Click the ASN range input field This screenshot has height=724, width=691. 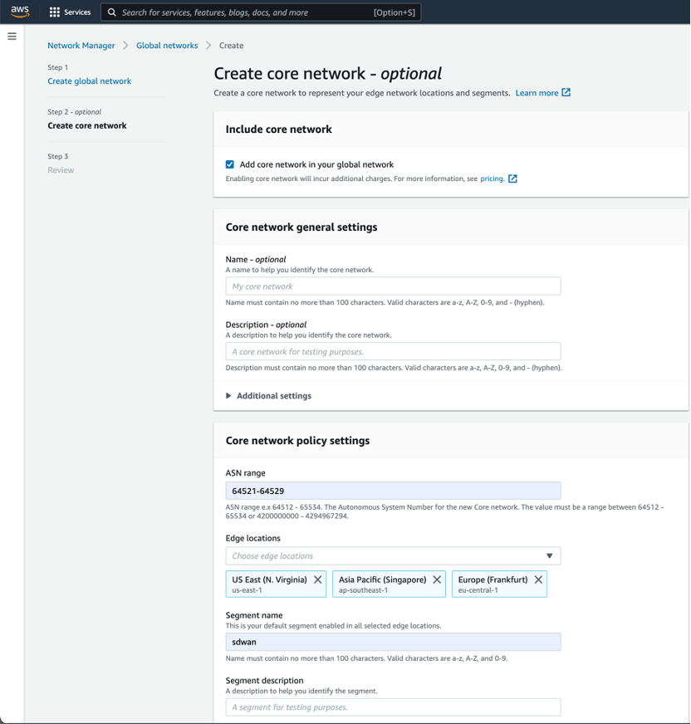[x=393, y=491]
